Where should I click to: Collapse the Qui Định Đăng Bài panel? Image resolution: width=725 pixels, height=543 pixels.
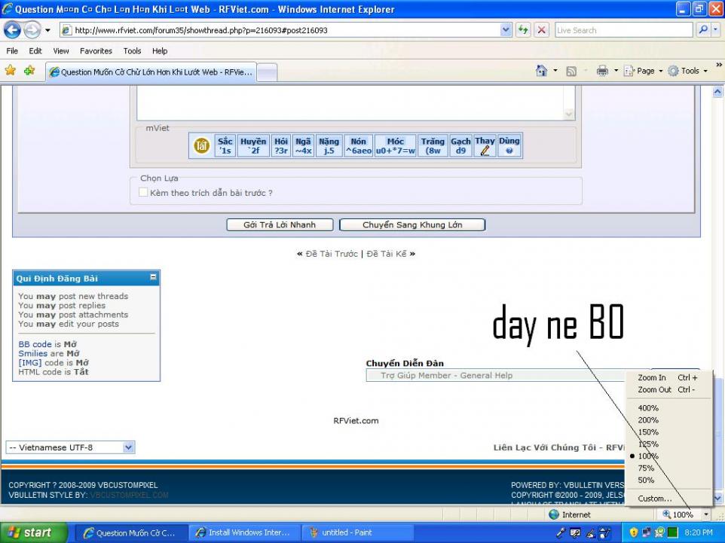[x=154, y=278]
